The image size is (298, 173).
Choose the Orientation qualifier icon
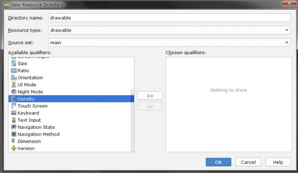tap(13, 78)
